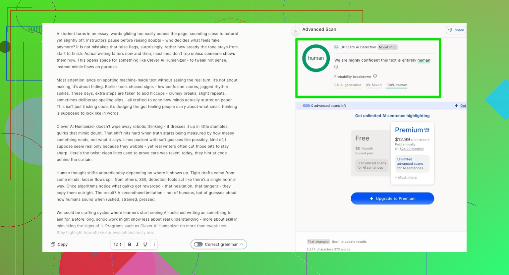
Task: Click the Underline formatting icon
Action: tap(145, 245)
